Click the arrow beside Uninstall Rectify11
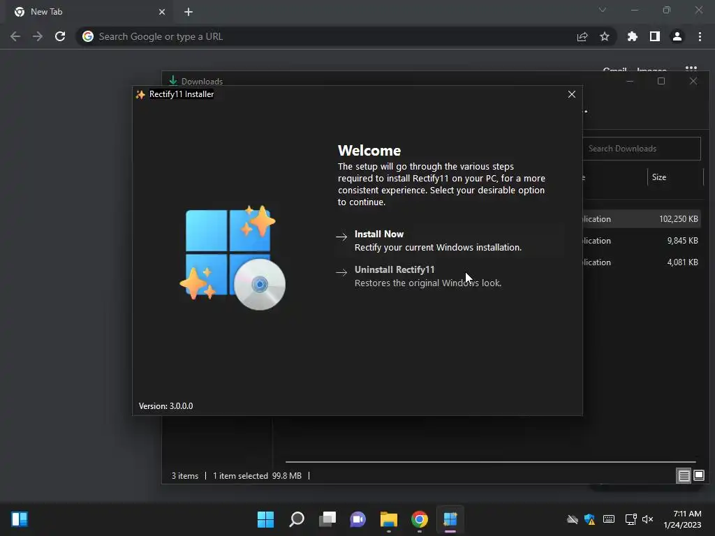The width and height of the screenshot is (715, 536). 341,273
